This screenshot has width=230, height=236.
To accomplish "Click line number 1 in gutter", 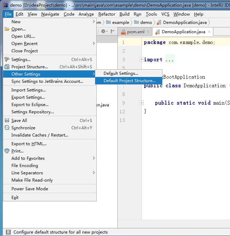I will coord(123,42).
